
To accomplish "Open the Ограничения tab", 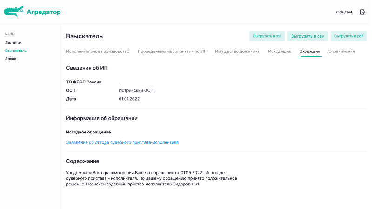I will [341, 51].
